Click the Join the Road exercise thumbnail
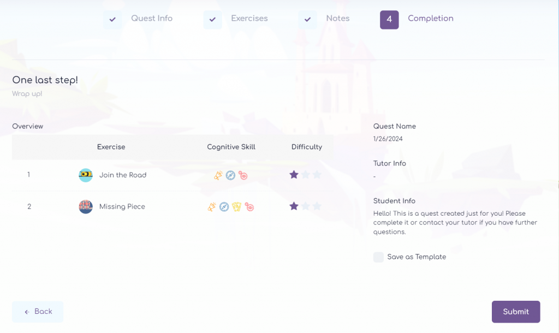The height and width of the screenshot is (333, 559). [x=86, y=175]
